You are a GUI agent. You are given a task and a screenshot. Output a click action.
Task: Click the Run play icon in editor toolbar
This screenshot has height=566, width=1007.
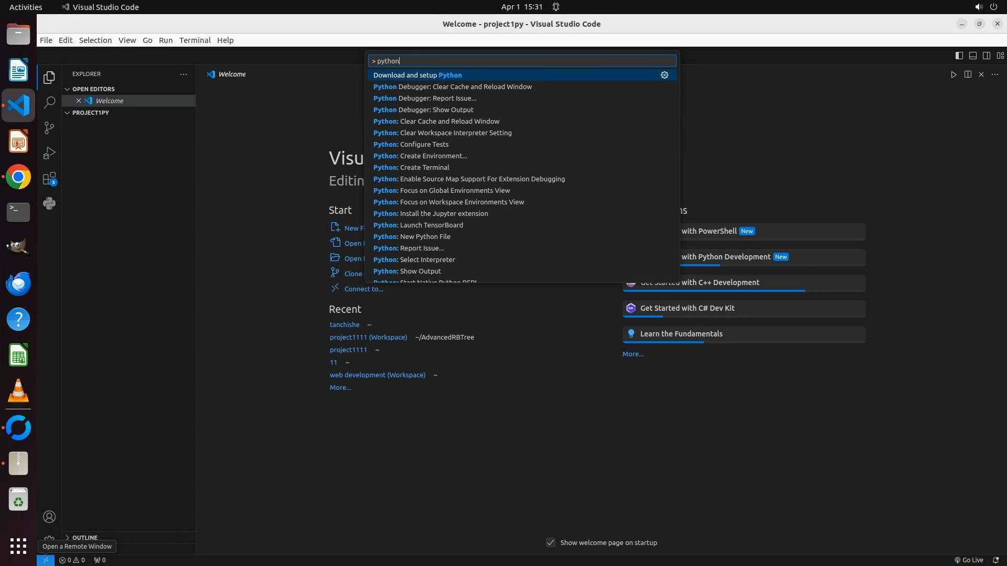tap(954, 74)
